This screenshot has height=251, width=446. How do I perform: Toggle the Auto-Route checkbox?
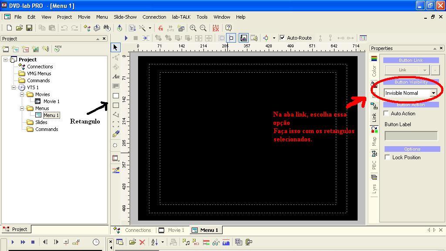click(282, 38)
